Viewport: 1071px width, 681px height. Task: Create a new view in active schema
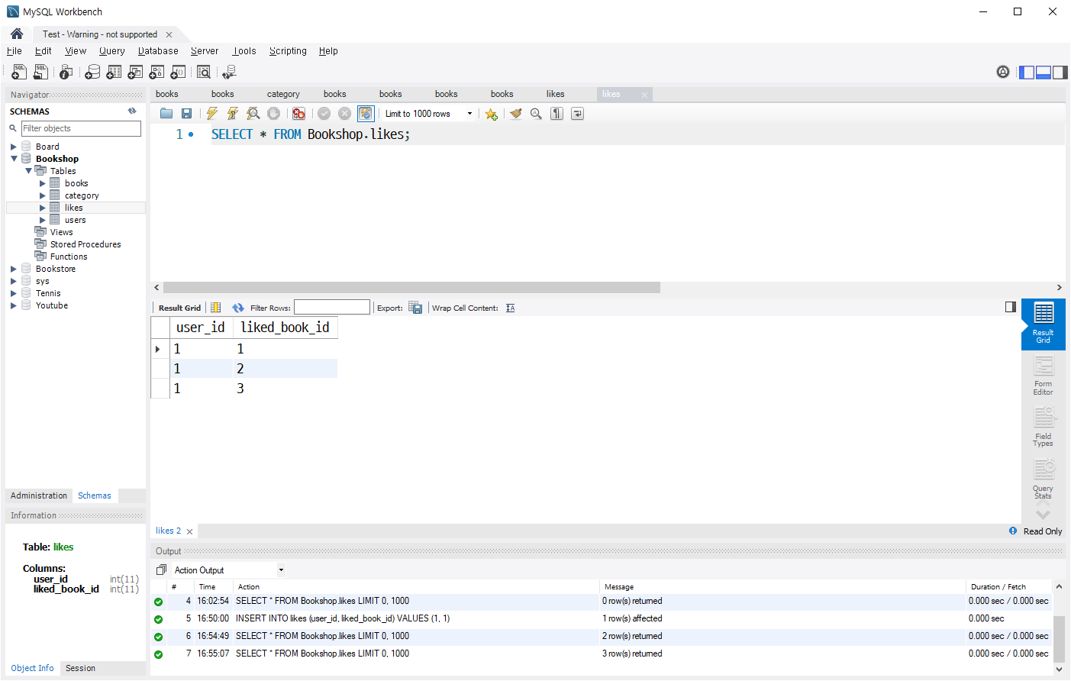click(135, 72)
